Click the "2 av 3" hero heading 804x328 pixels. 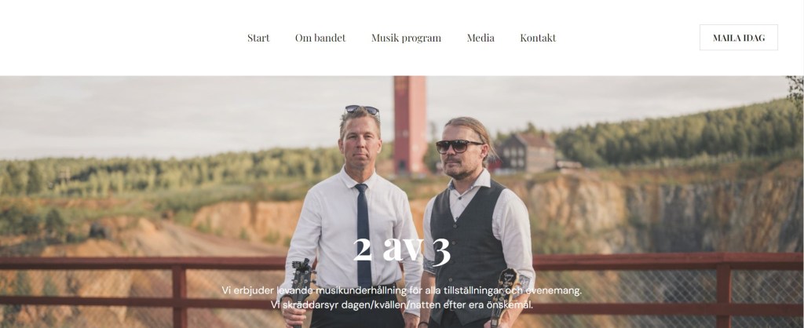(401, 250)
